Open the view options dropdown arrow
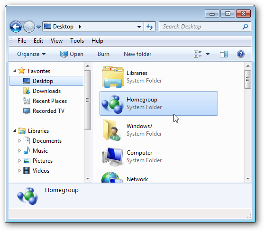The image size is (264, 231). [x=208, y=54]
